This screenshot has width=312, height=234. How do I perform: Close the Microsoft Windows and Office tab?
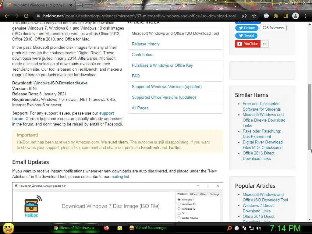pyautogui.click(x=71, y=5)
